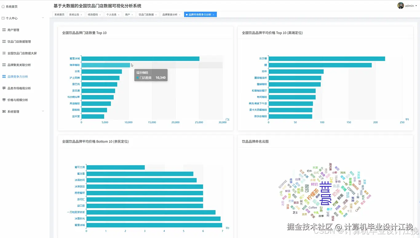Close the 品牌市场竞争力分析 tab
The image size is (420, 238).
tap(213, 15)
